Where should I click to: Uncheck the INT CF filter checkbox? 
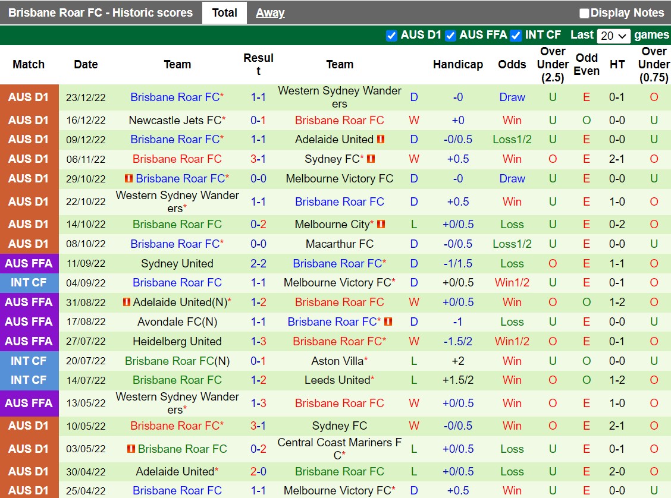point(515,36)
